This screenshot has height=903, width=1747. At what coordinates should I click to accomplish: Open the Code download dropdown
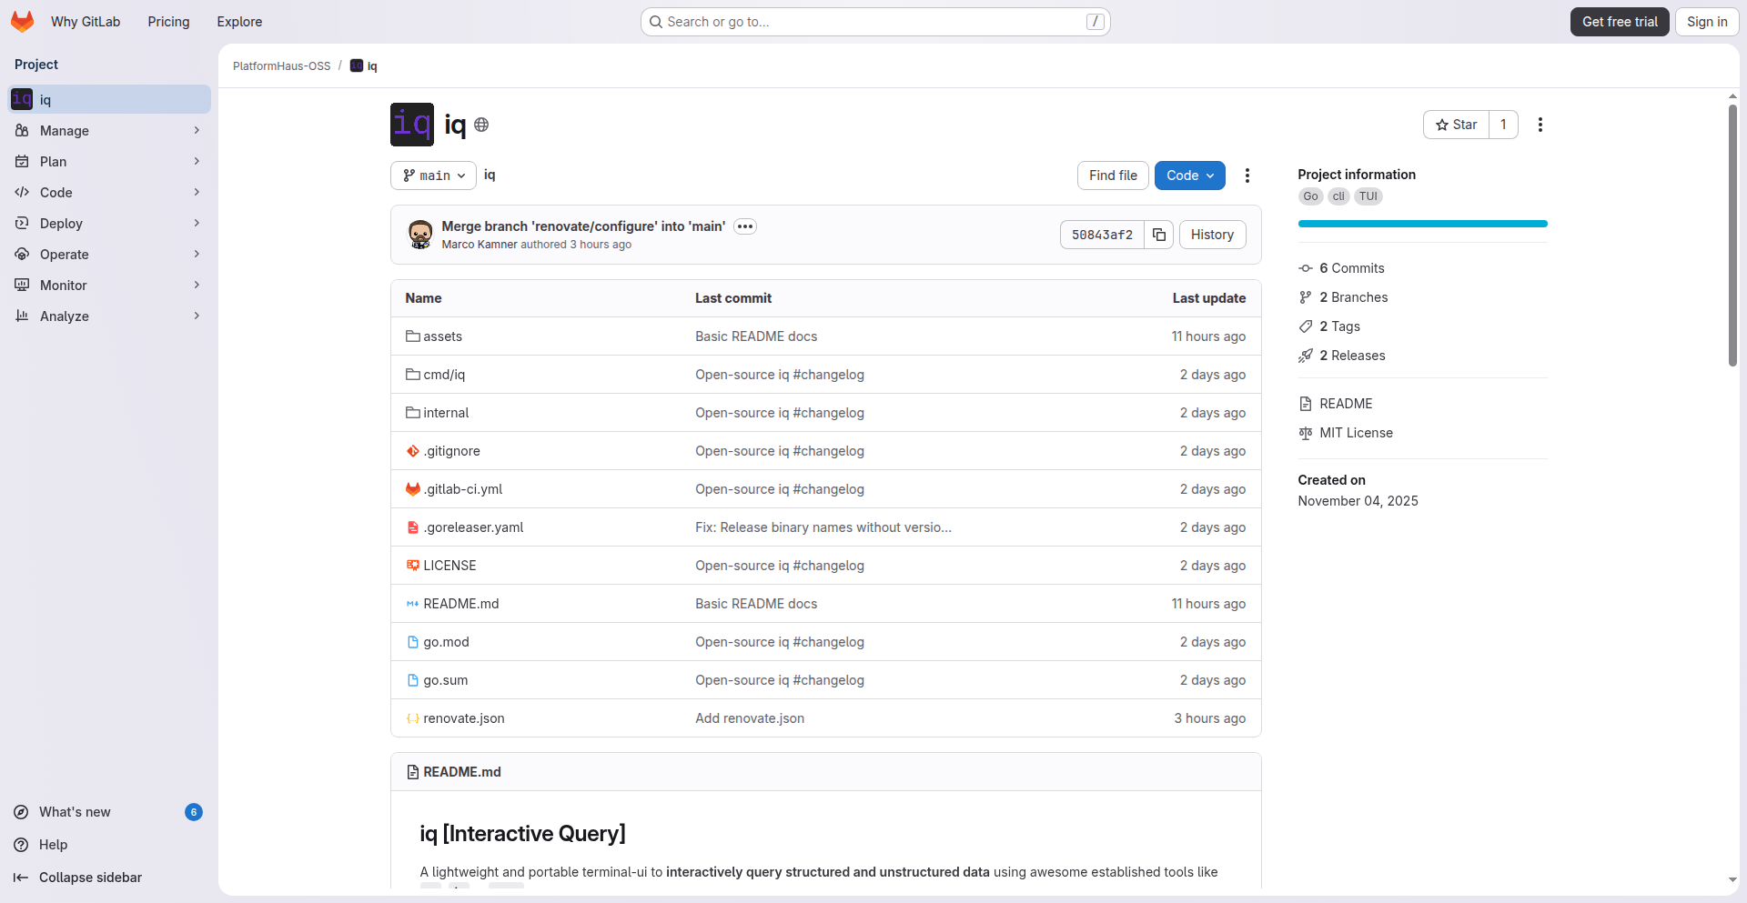(x=1189, y=175)
